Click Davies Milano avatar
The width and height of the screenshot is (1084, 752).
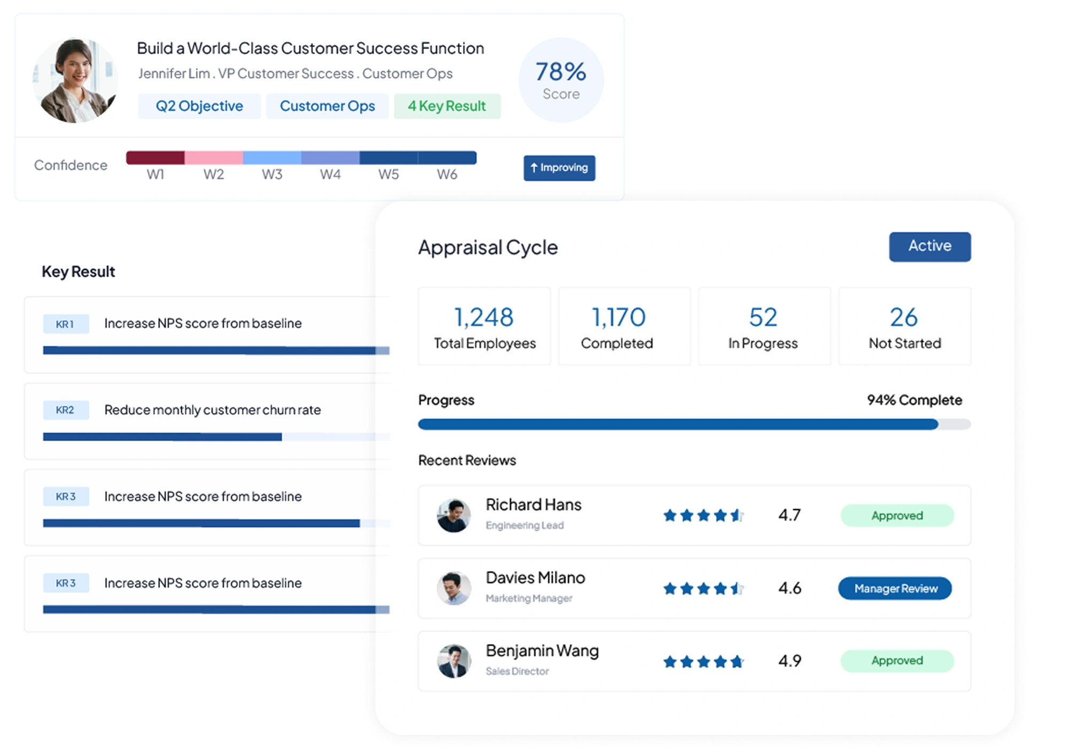[454, 588]
